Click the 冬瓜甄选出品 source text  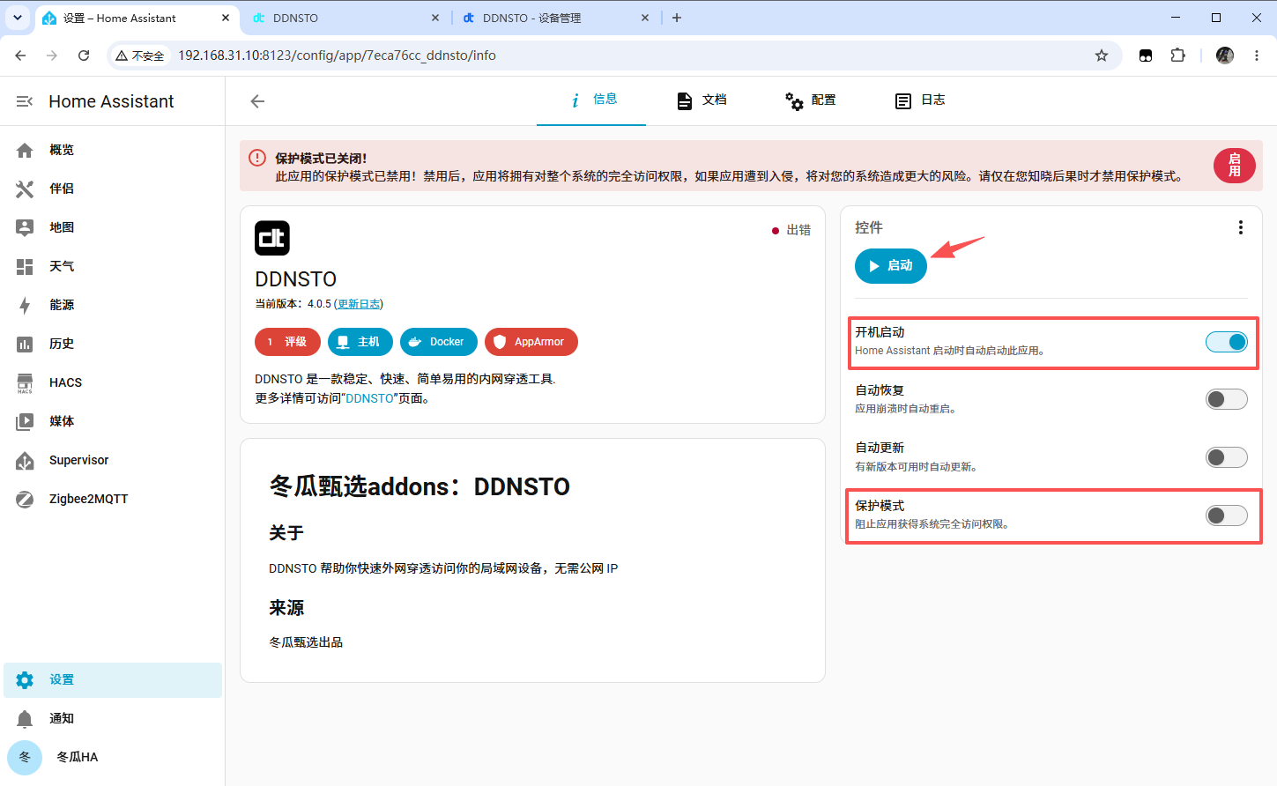pos(306,642)
